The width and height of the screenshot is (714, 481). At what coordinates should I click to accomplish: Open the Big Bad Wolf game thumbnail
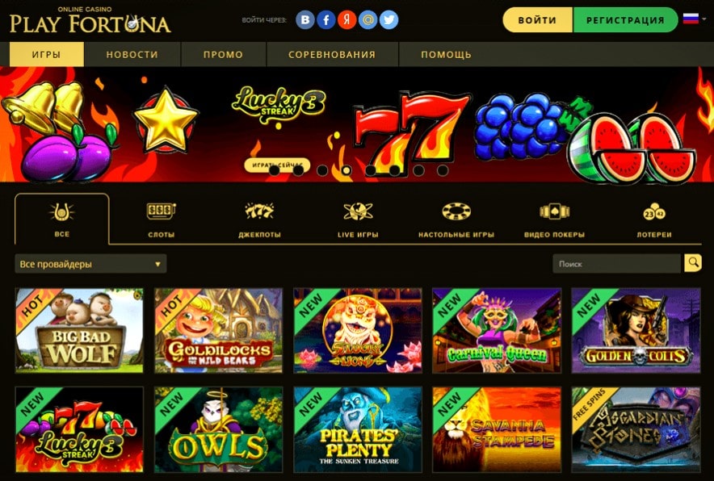[79, 330]
